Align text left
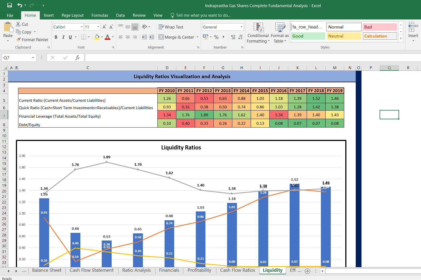 point(121,37)
